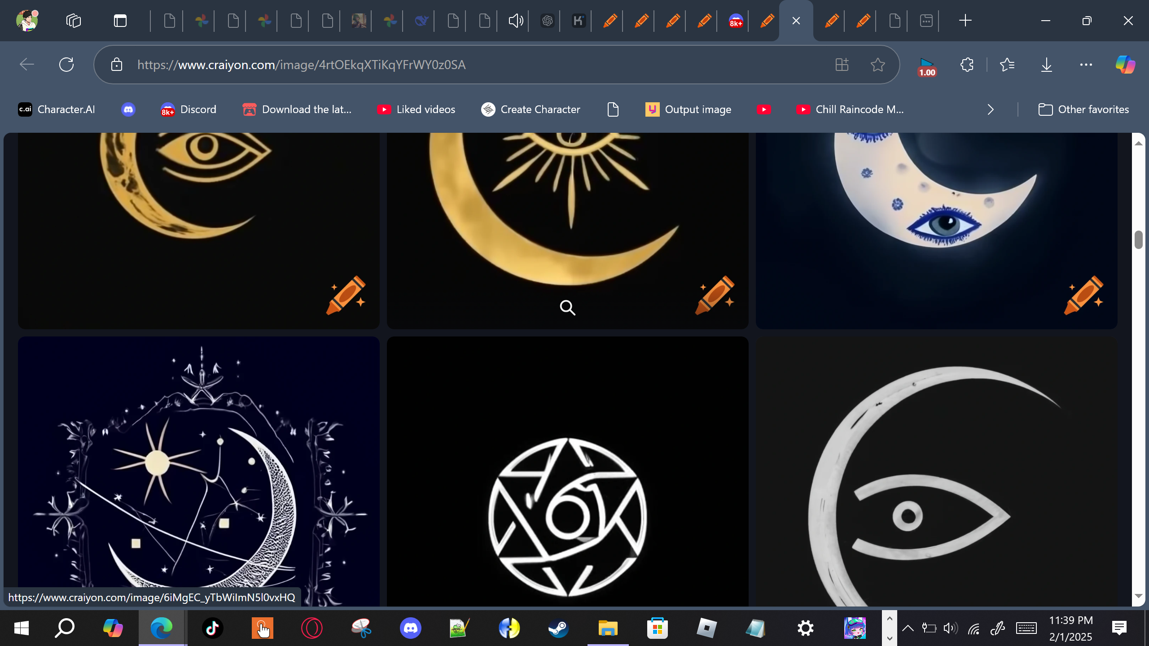Click the crayon icon on blue-eye moon image

1084,295
